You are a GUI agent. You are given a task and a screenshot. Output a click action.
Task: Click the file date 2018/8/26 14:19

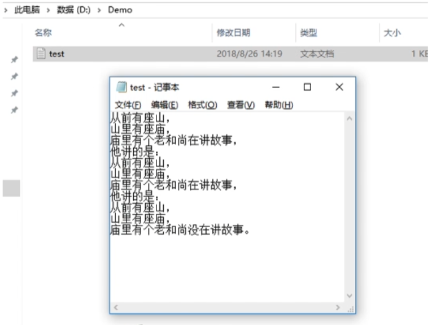250,54
